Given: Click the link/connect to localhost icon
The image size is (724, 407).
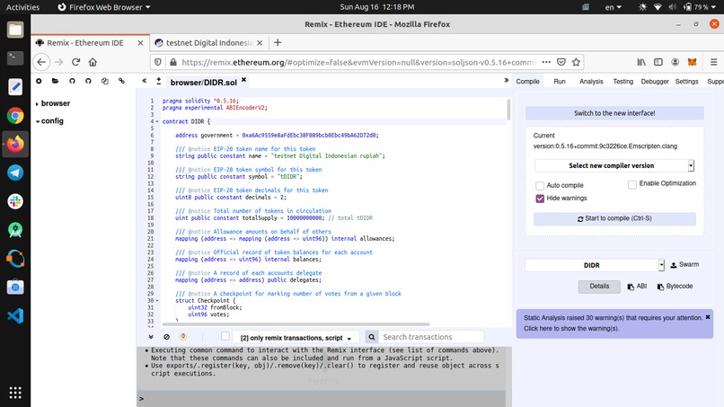Looking at the screenshot, I should (122, 81).
